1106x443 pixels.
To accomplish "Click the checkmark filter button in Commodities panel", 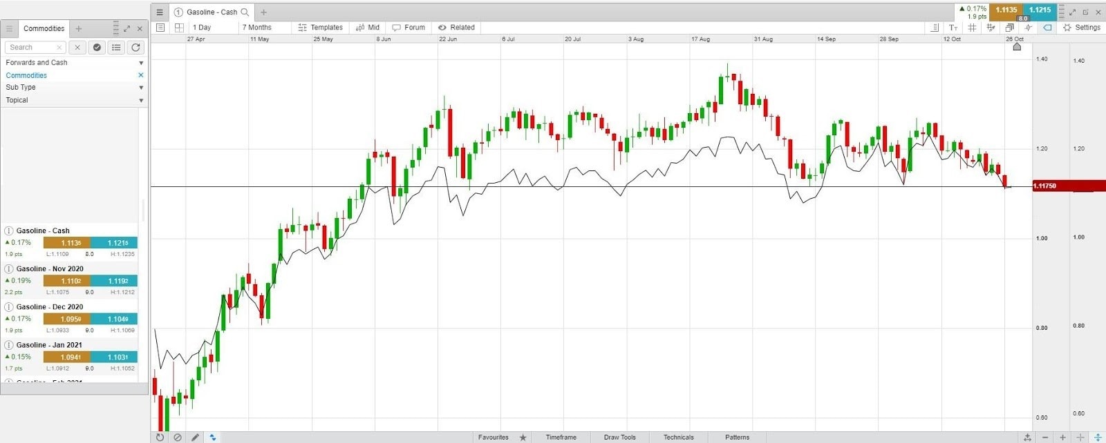I will 97,47.
